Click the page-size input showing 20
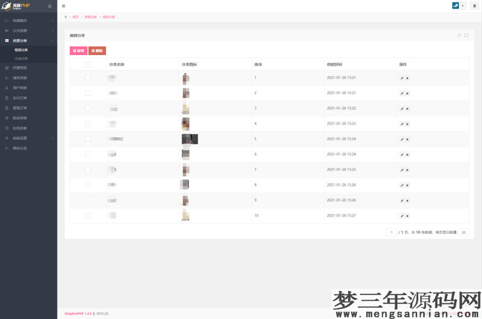482x319 pixels. point(463,232)
